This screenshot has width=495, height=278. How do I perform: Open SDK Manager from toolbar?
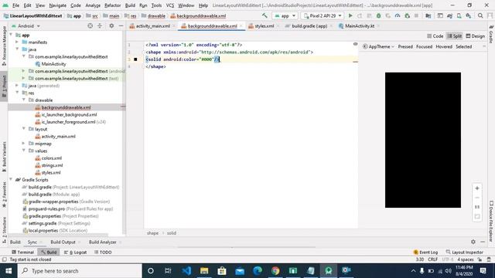(x=469, y=15)
